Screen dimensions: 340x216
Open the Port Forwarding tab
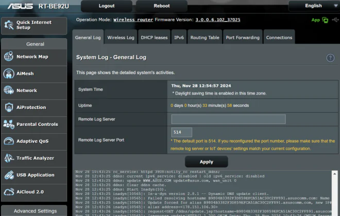click(243, 38)
